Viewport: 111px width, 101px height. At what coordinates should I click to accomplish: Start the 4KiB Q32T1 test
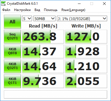click(12, 66)
